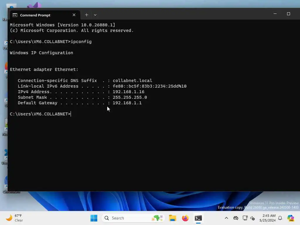Click the collabnet.local DNS suffix
Viewport: 300px width, 225px height.
(x=132, y=81)
